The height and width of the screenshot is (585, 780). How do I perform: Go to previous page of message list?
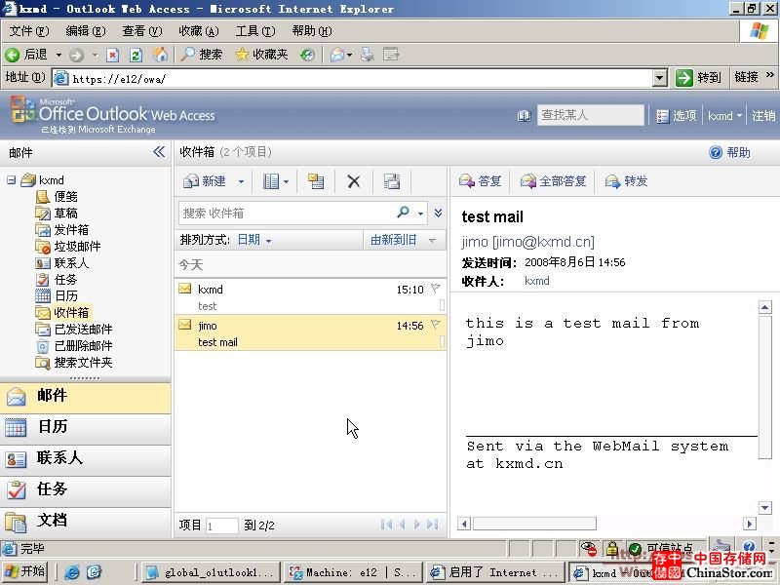[402, 525]
